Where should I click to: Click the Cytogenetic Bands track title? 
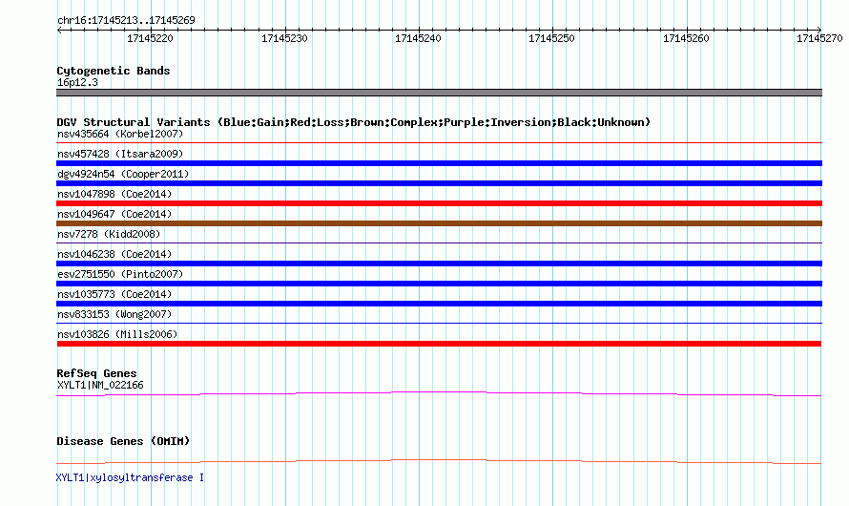coord(114,71)
